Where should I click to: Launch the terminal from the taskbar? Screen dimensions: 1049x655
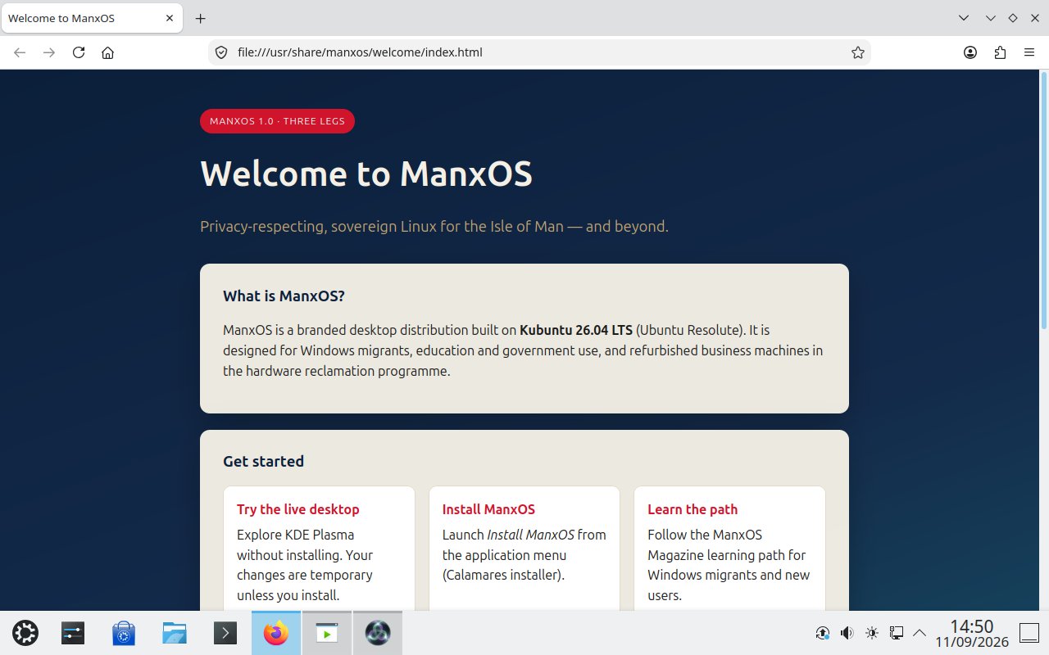[225, 633]
